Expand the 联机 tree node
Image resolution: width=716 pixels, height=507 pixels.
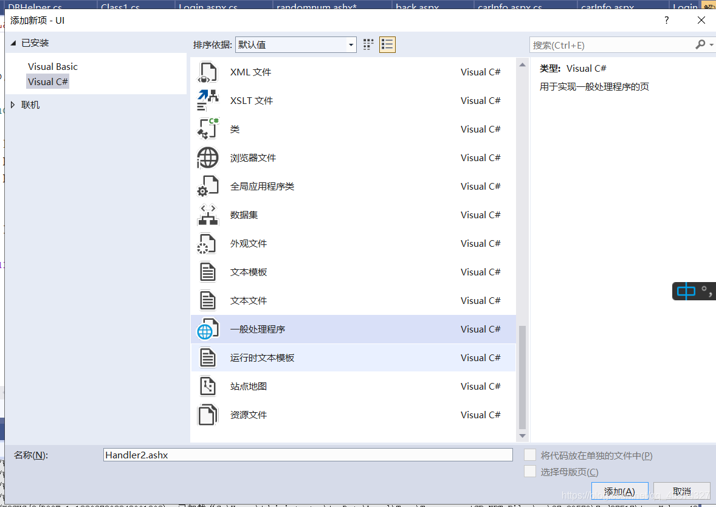pyautogui.click(x=13, y=105)
